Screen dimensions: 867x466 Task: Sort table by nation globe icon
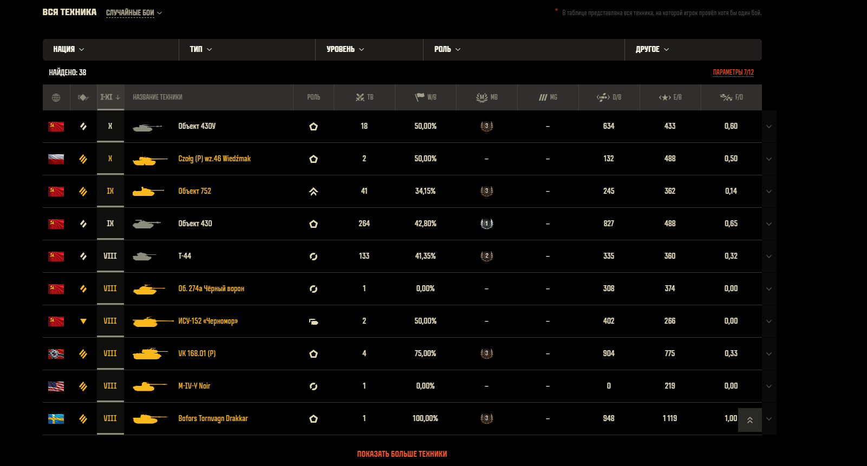[56, 97]
